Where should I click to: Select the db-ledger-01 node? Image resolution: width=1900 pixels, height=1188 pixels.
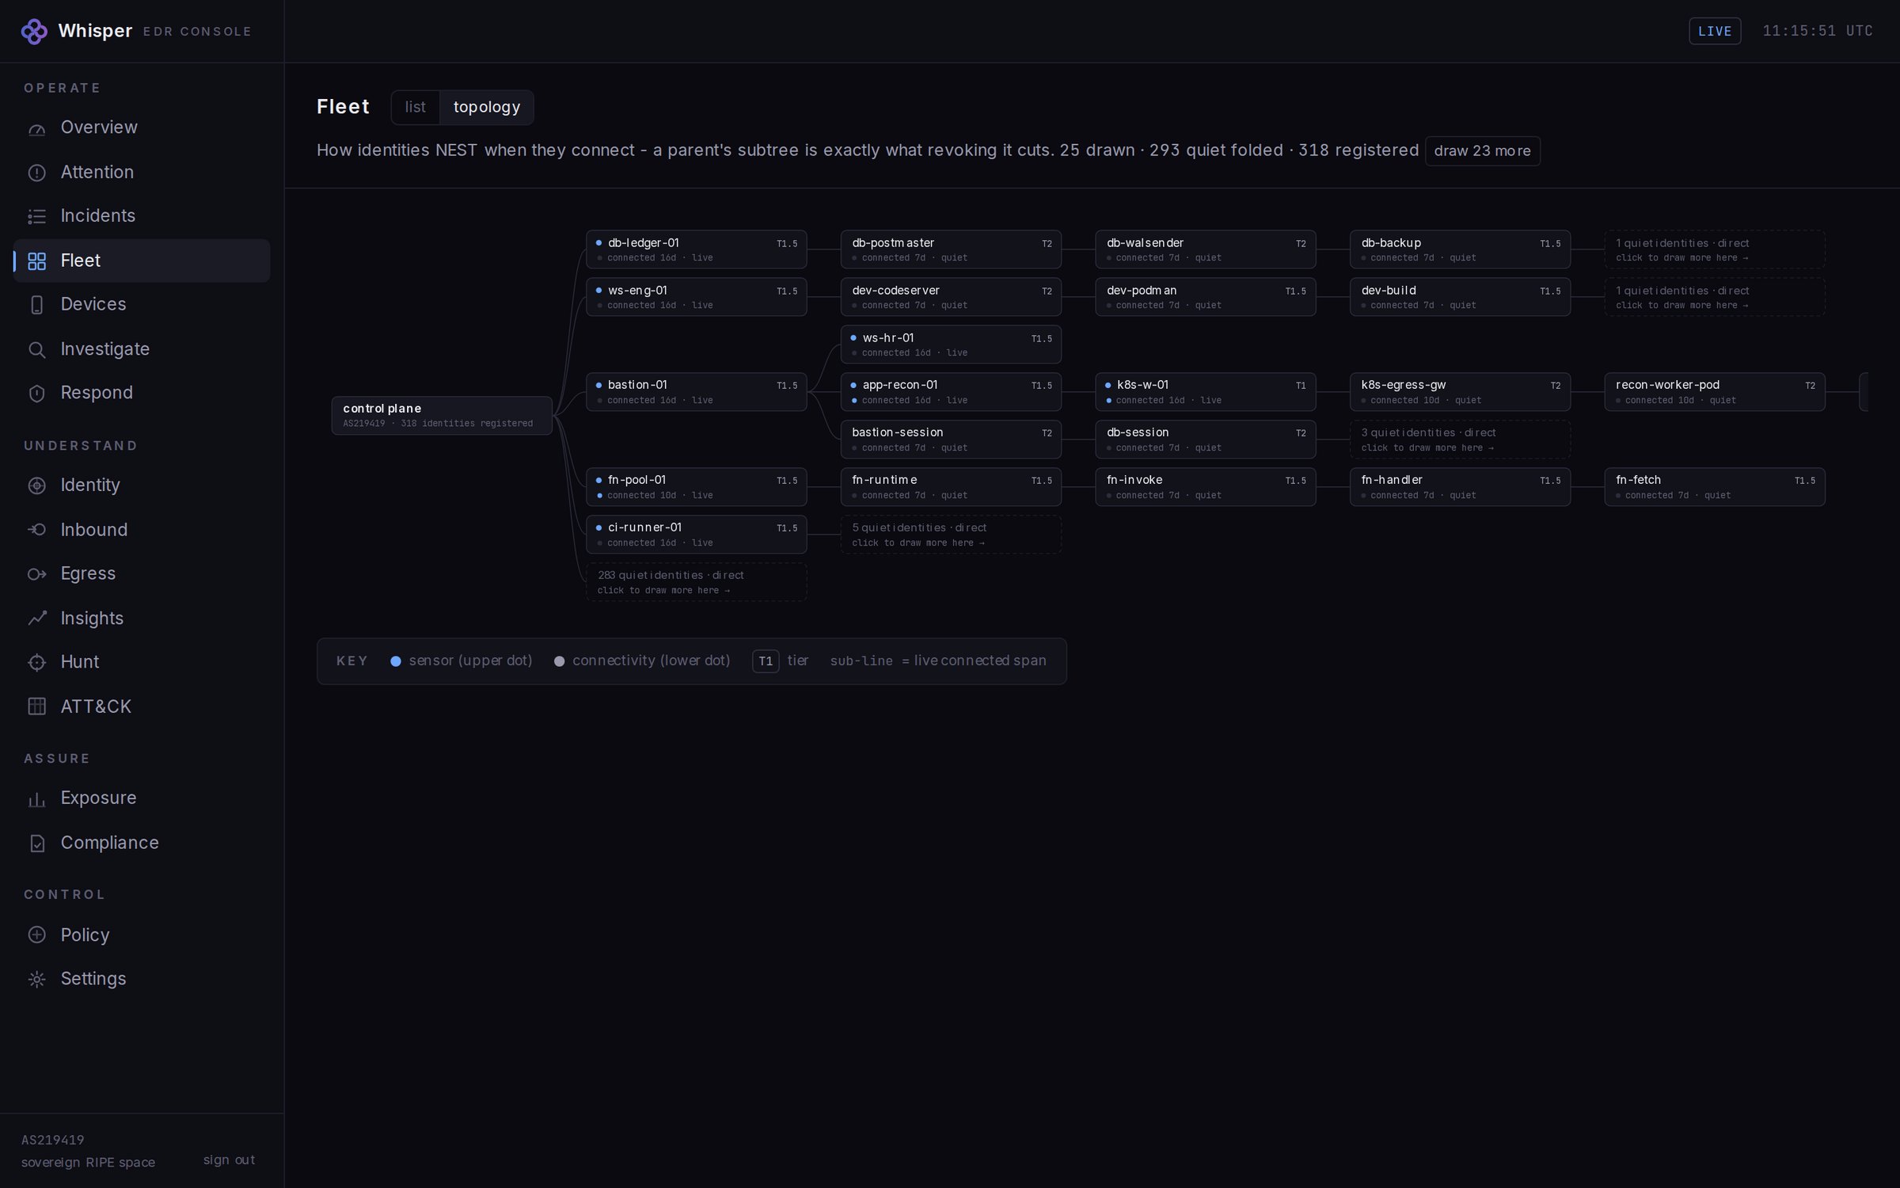[x=696, y=249]
